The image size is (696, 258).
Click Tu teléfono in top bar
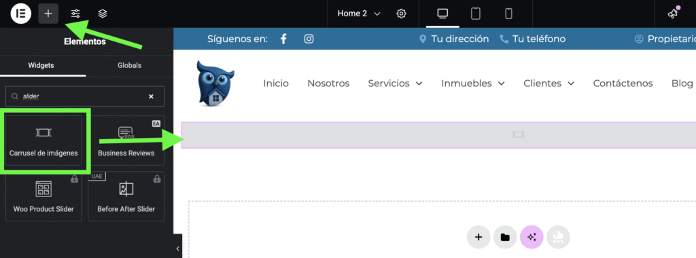point(533,39)
